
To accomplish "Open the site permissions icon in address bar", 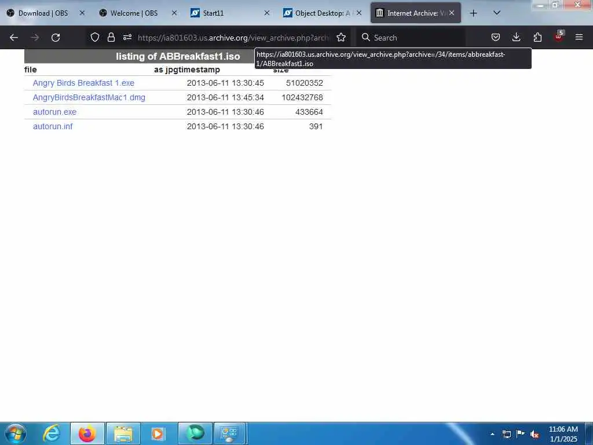I will click(x=127, y=37).
